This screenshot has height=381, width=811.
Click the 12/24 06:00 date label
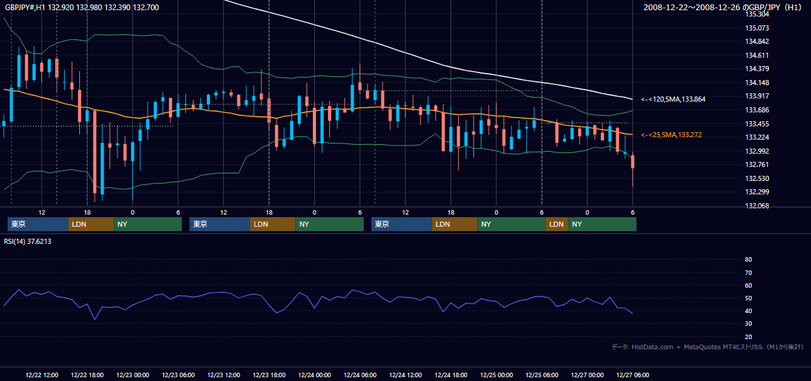click(360, 375)
